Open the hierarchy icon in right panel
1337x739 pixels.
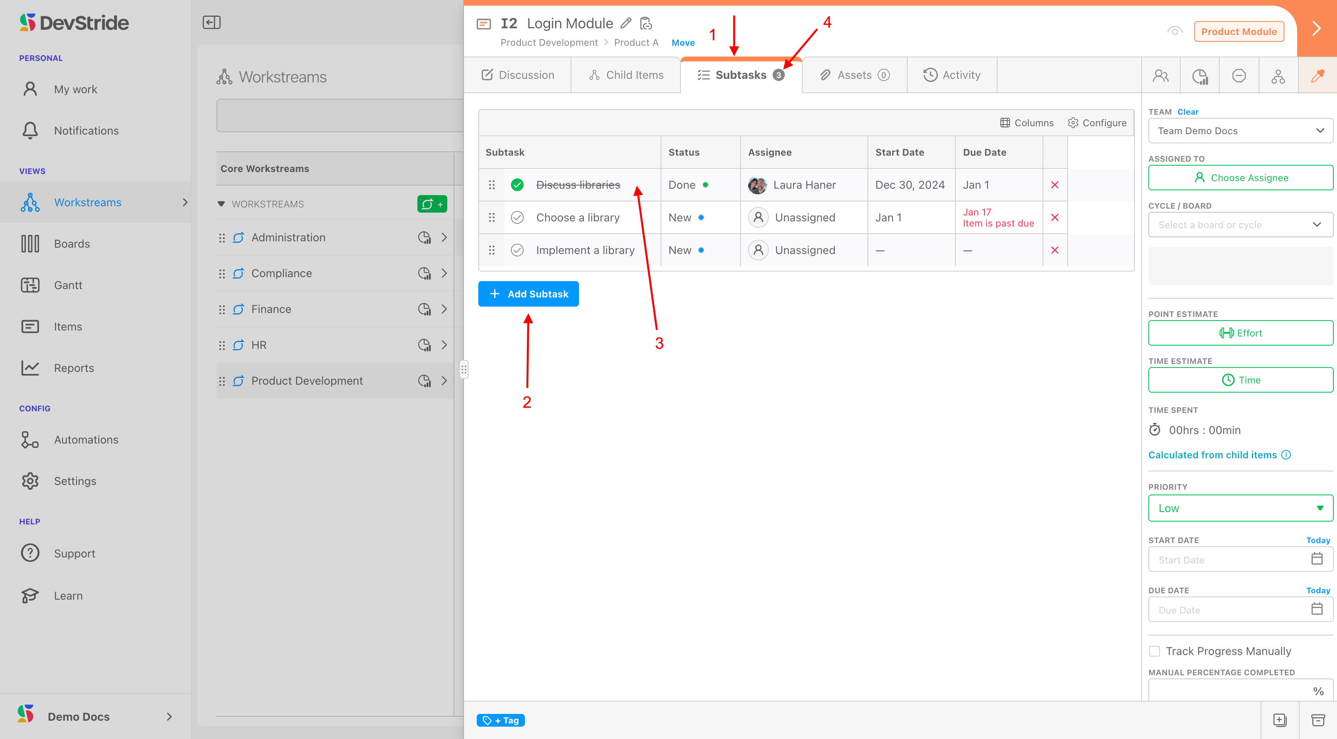1278,76
